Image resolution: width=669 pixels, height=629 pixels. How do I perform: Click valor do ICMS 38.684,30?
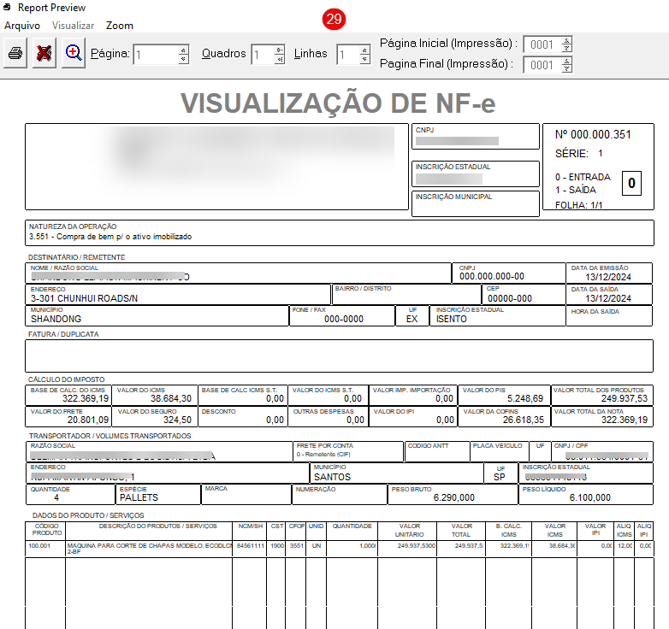[x=171, y=398]
